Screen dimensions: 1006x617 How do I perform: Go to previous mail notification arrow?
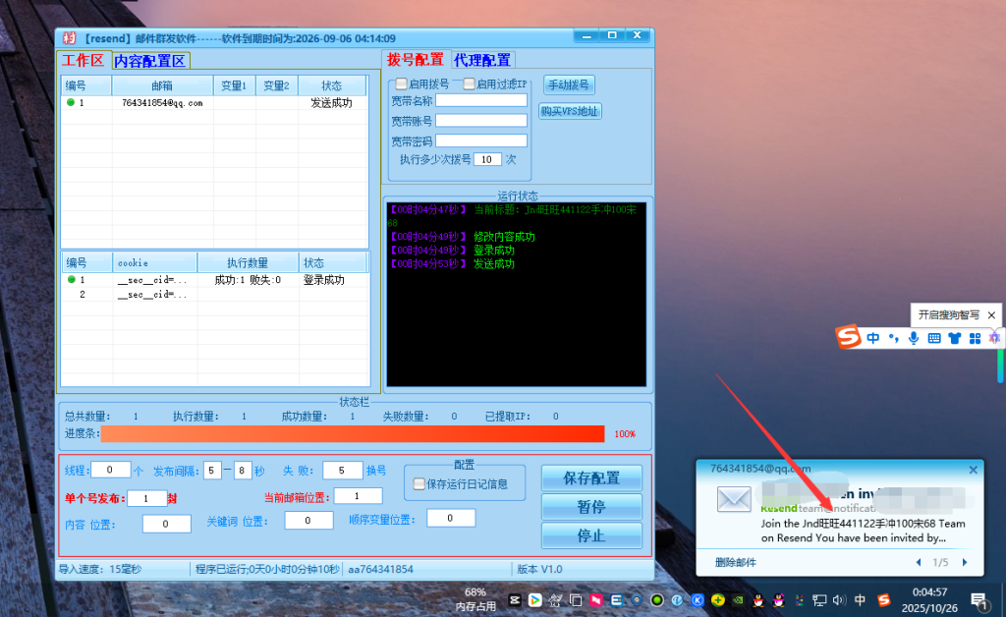(x=919, y=563)
